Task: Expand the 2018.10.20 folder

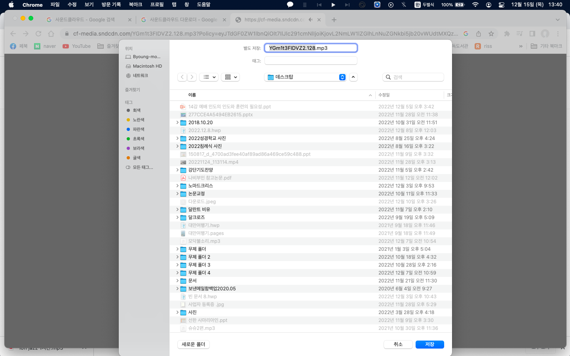Action: coord(177,123)
